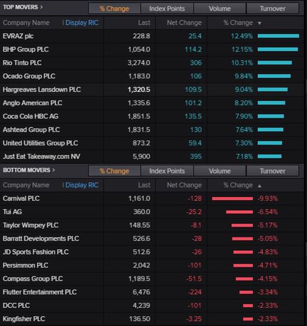This screenshot has width=307, height=326.
Task: Select Tui AG company name
Action: tap(12, 212)
